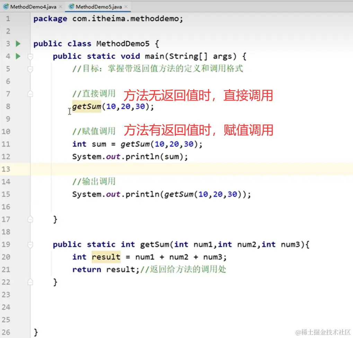Click the //输出调用 comment on line 14
Image resolution: width=353 pixels, height=338 pixels.
click(94, 182)
